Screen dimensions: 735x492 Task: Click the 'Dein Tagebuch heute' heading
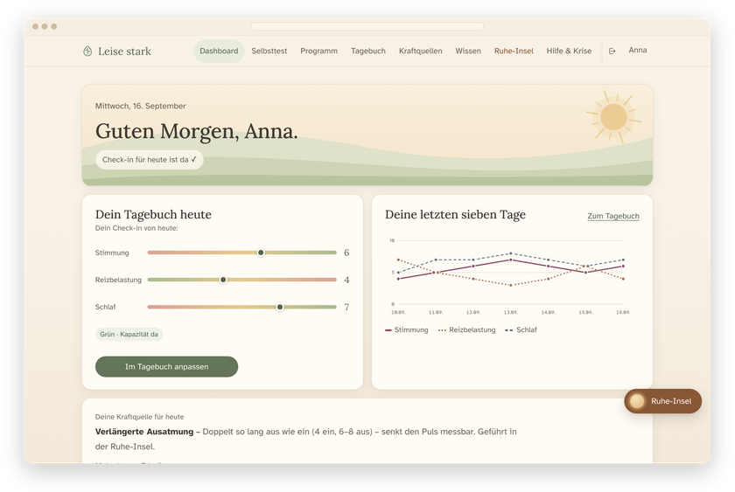pyautogui.click(x=153, y=214)
